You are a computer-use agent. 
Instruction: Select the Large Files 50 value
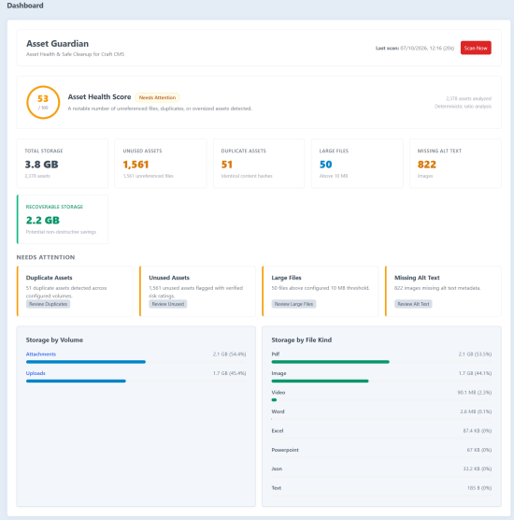point(325,165)
